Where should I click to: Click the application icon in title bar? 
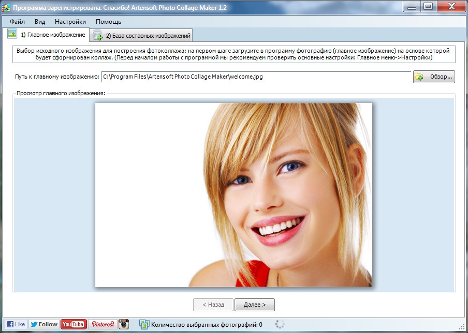6,7
